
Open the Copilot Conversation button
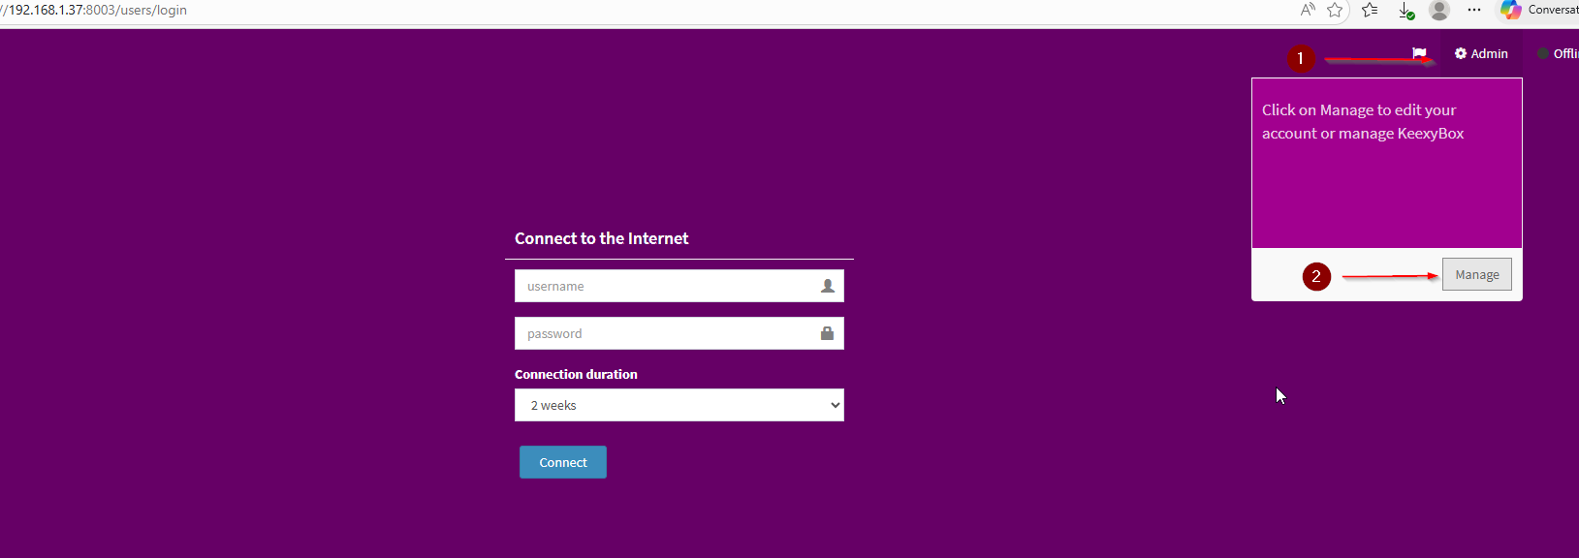(1539, 10)
